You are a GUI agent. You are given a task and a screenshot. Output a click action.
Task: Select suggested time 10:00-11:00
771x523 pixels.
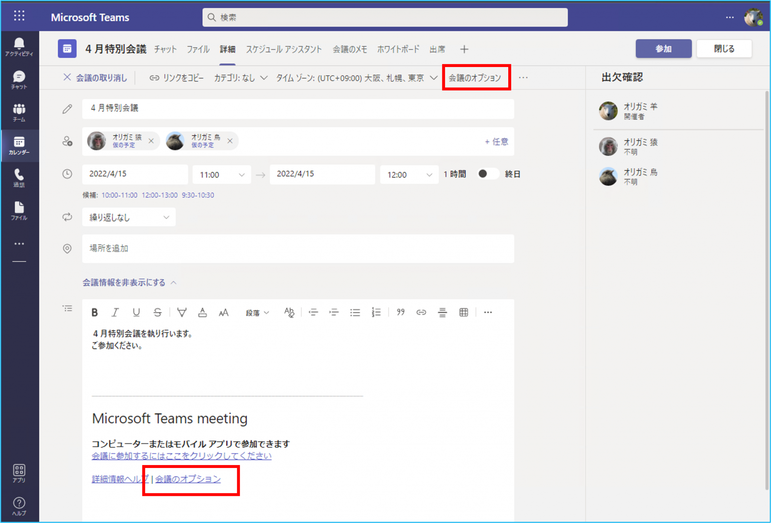[x=119, y=195]
